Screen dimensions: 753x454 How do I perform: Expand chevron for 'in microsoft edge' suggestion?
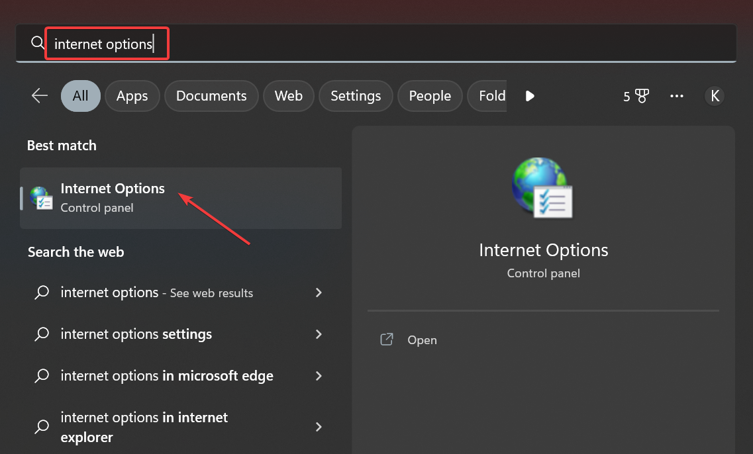pos(319,376)
